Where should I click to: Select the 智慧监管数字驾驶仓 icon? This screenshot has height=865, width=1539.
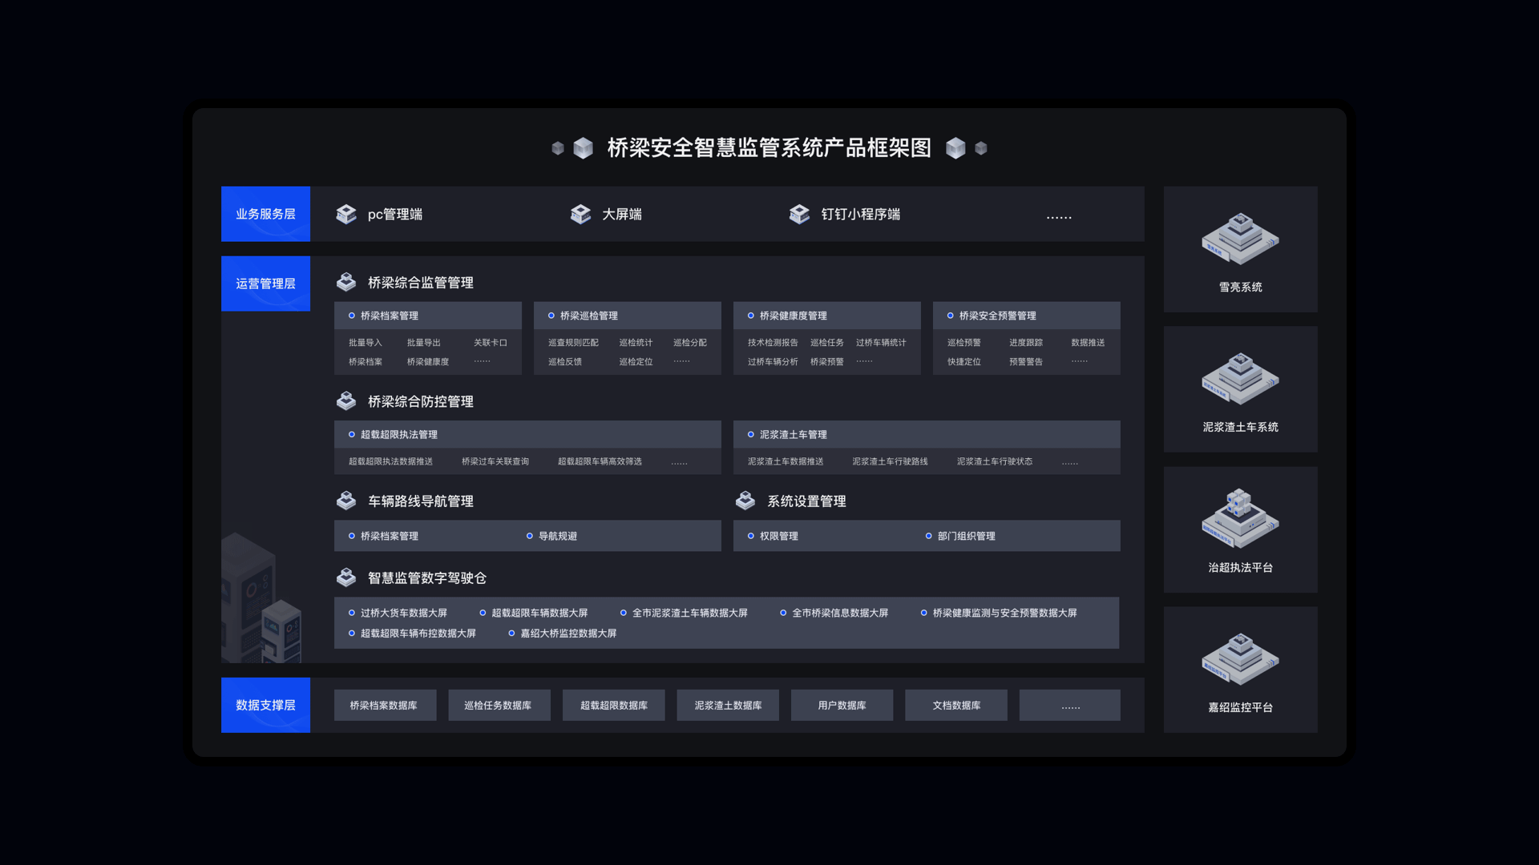(x=346, y=577)
